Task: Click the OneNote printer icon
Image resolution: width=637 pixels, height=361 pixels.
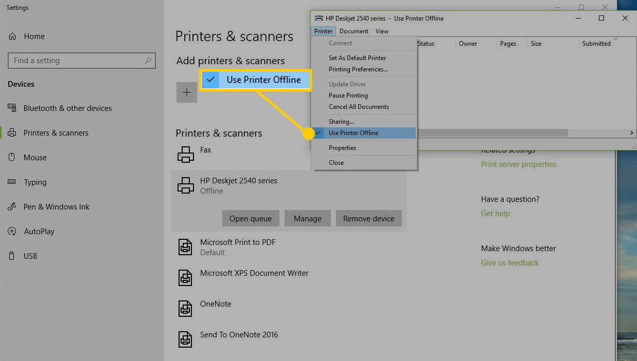Action: pos(185,309)
